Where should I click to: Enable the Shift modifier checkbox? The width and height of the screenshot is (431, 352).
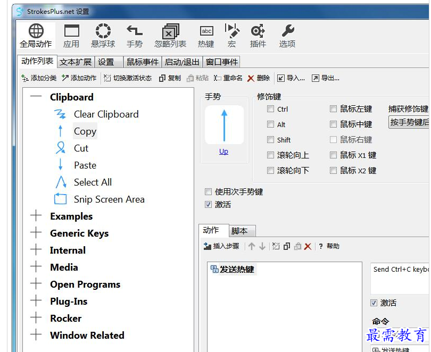(x=270, y=140)
